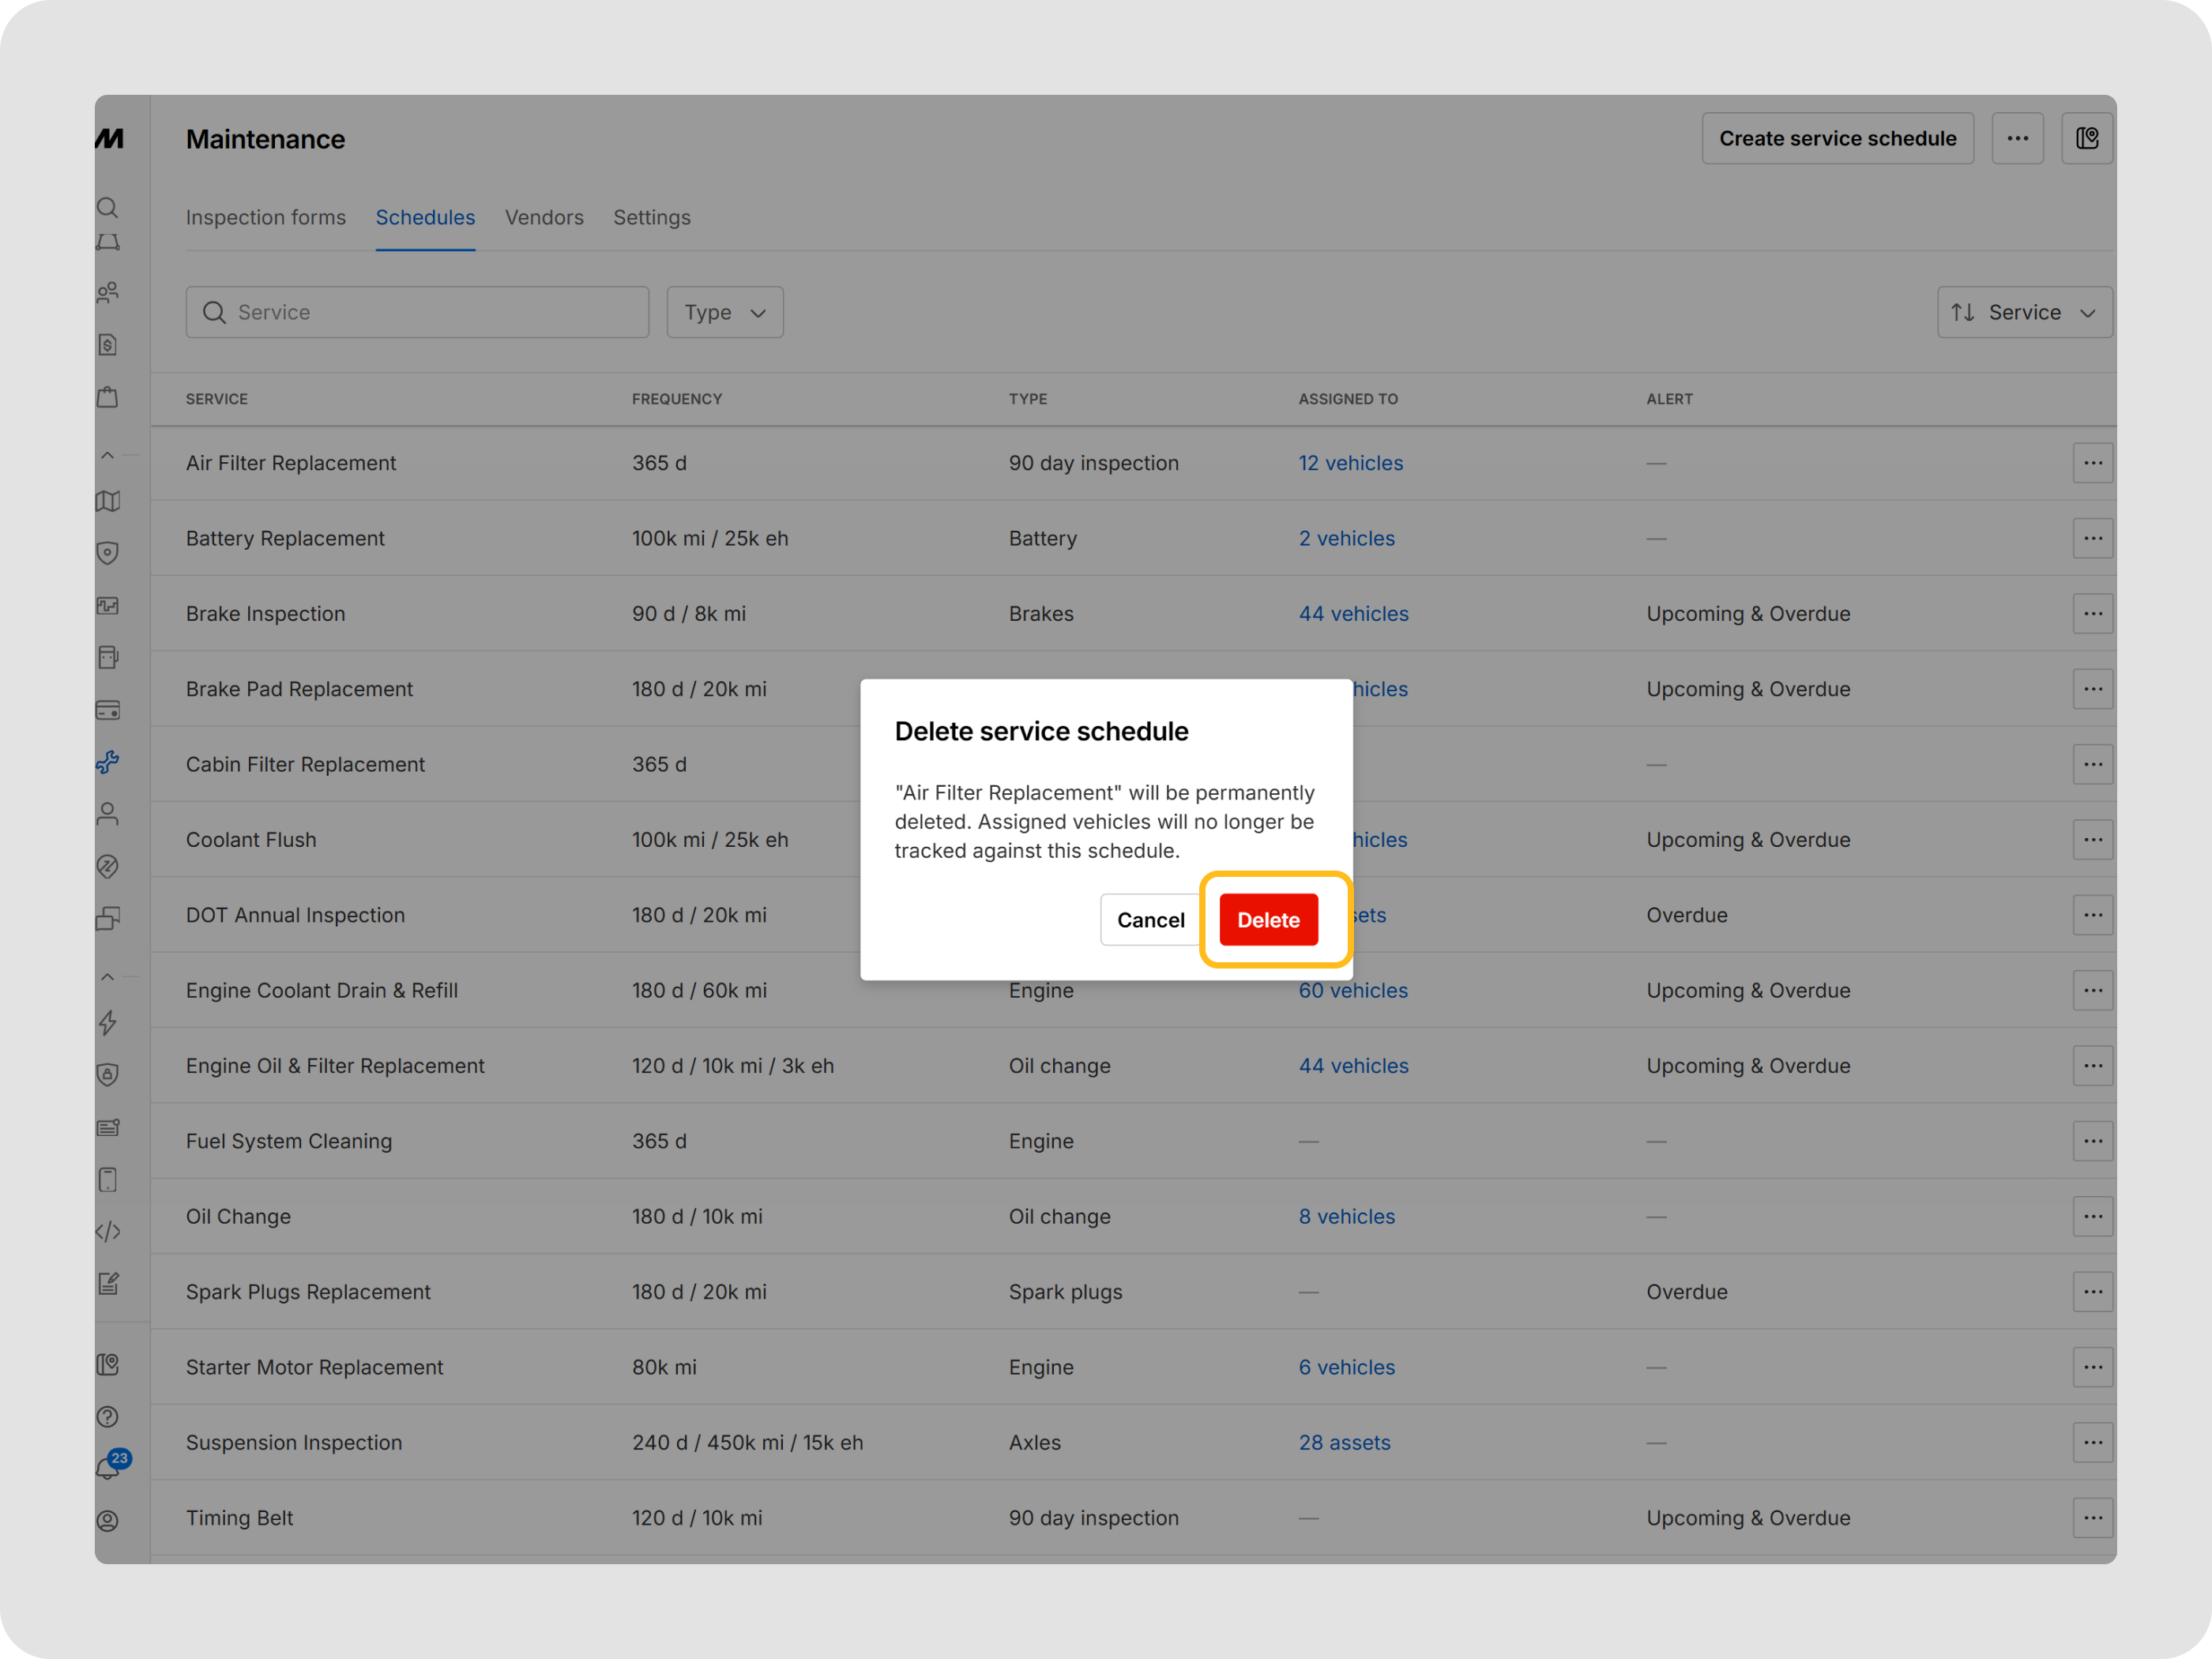Click the SERVICE column header
Viewport: 2212px width, 1659px height.
click(217, 399)
